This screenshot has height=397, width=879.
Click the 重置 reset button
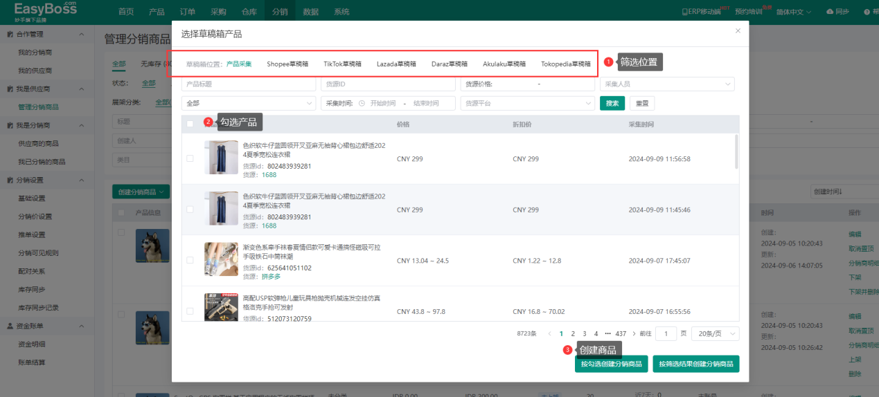click(x=642, y=103)
